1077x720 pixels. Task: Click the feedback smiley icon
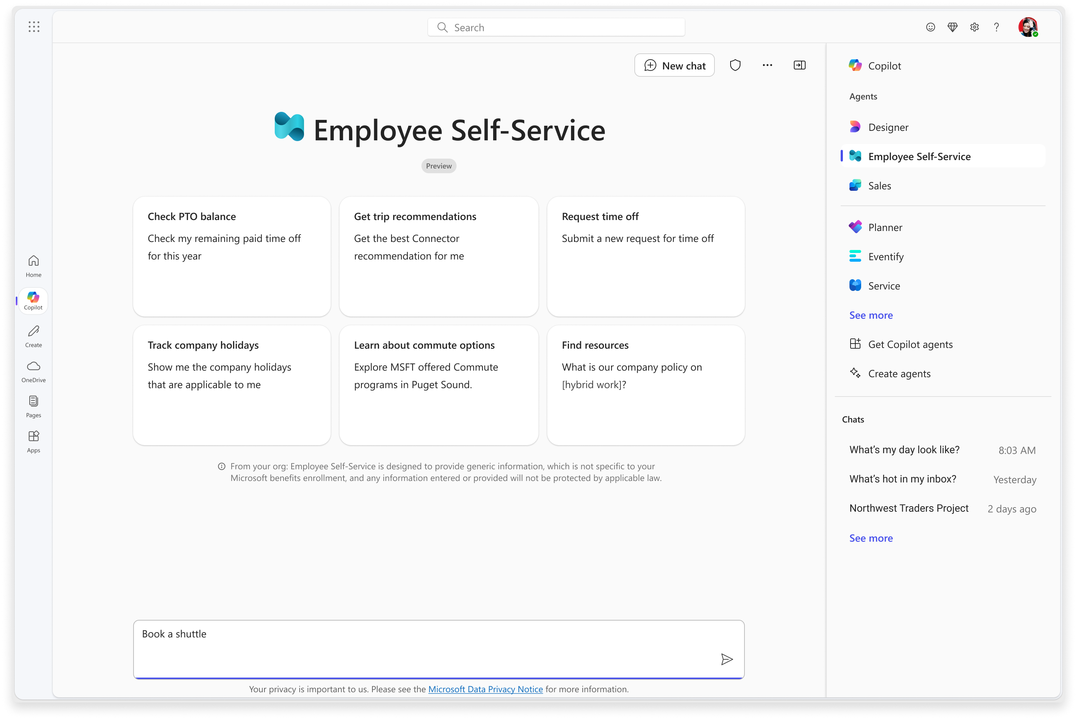(930, 27)
